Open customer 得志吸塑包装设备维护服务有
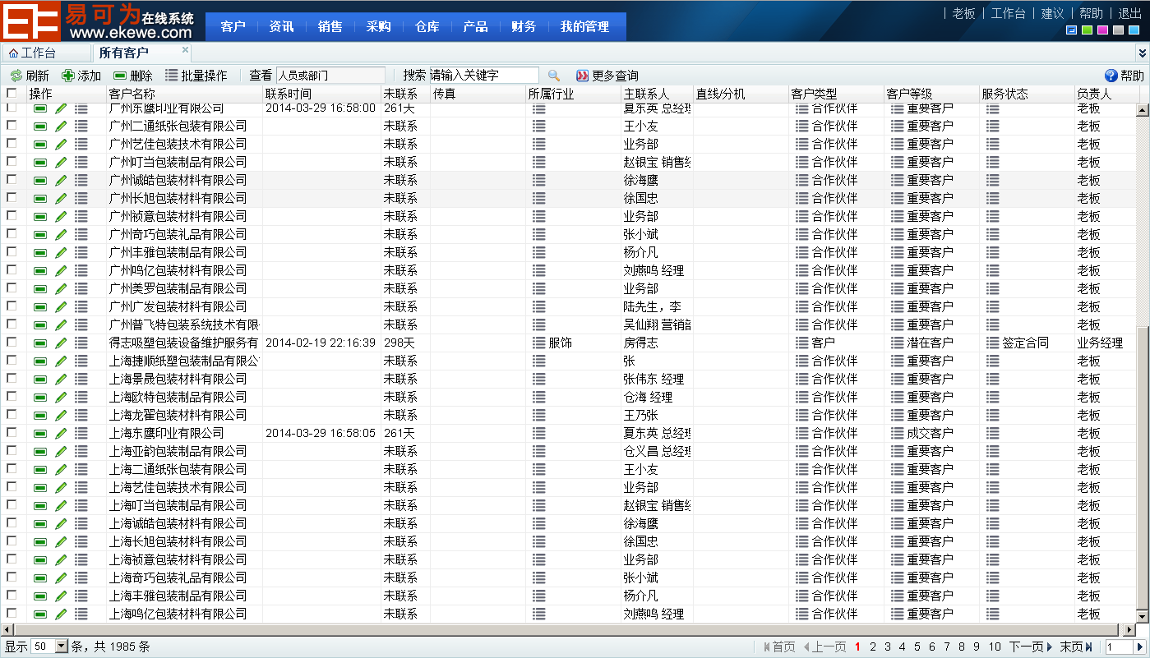 183,343
